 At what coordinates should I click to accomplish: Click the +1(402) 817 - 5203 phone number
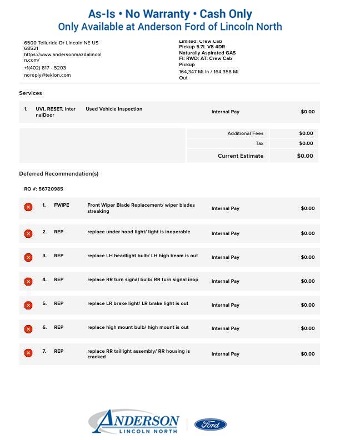click(45, 68)
